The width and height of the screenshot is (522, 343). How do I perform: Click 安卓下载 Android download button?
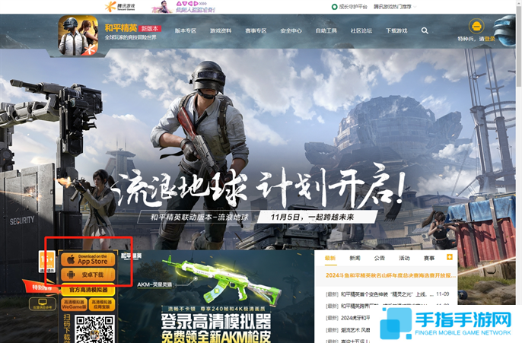(88, 275)
